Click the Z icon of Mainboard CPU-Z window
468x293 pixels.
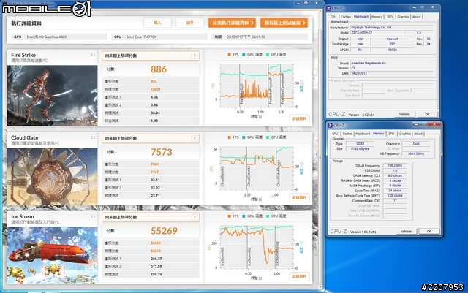point(328,8)
